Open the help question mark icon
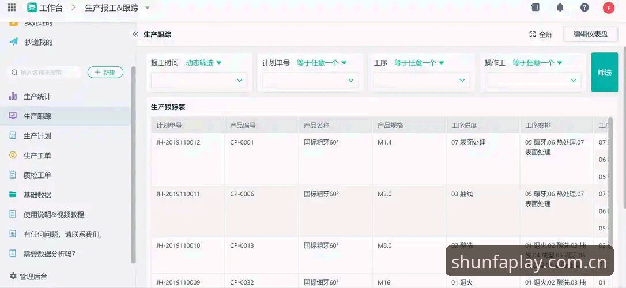This screenshot has width=626, height=288. coord(584,7)
